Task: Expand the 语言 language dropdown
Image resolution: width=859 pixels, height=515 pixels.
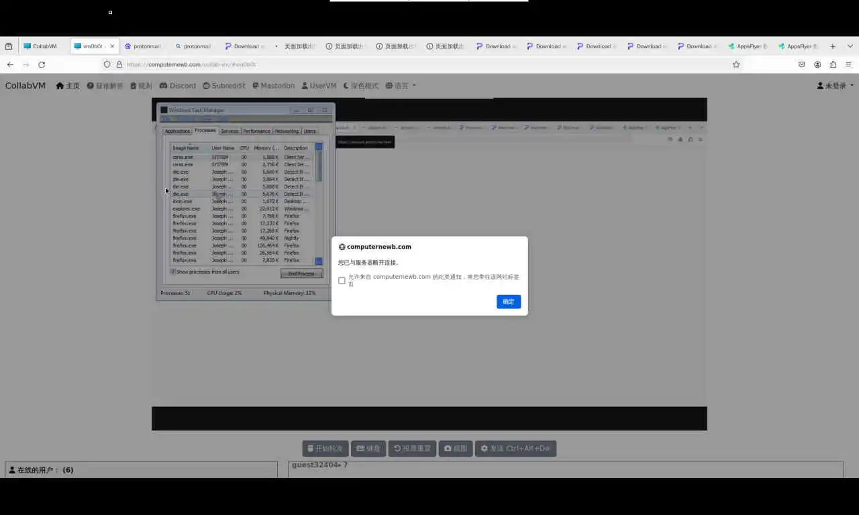Action: coord(401,86)
